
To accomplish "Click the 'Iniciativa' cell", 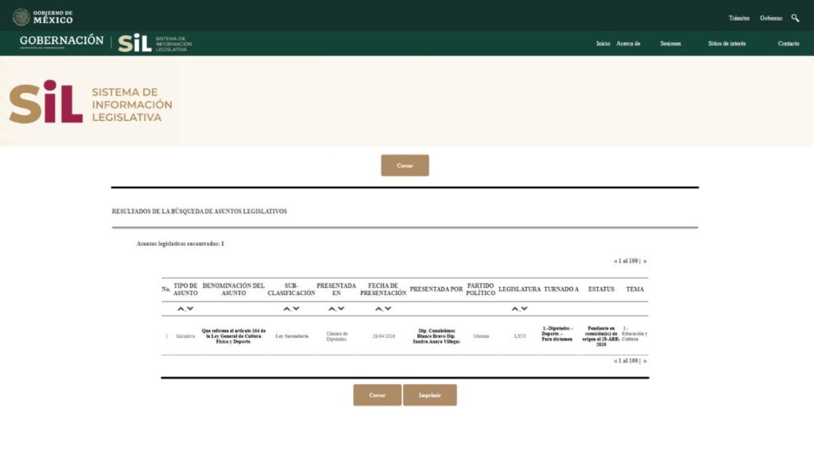I will point(185,336).
